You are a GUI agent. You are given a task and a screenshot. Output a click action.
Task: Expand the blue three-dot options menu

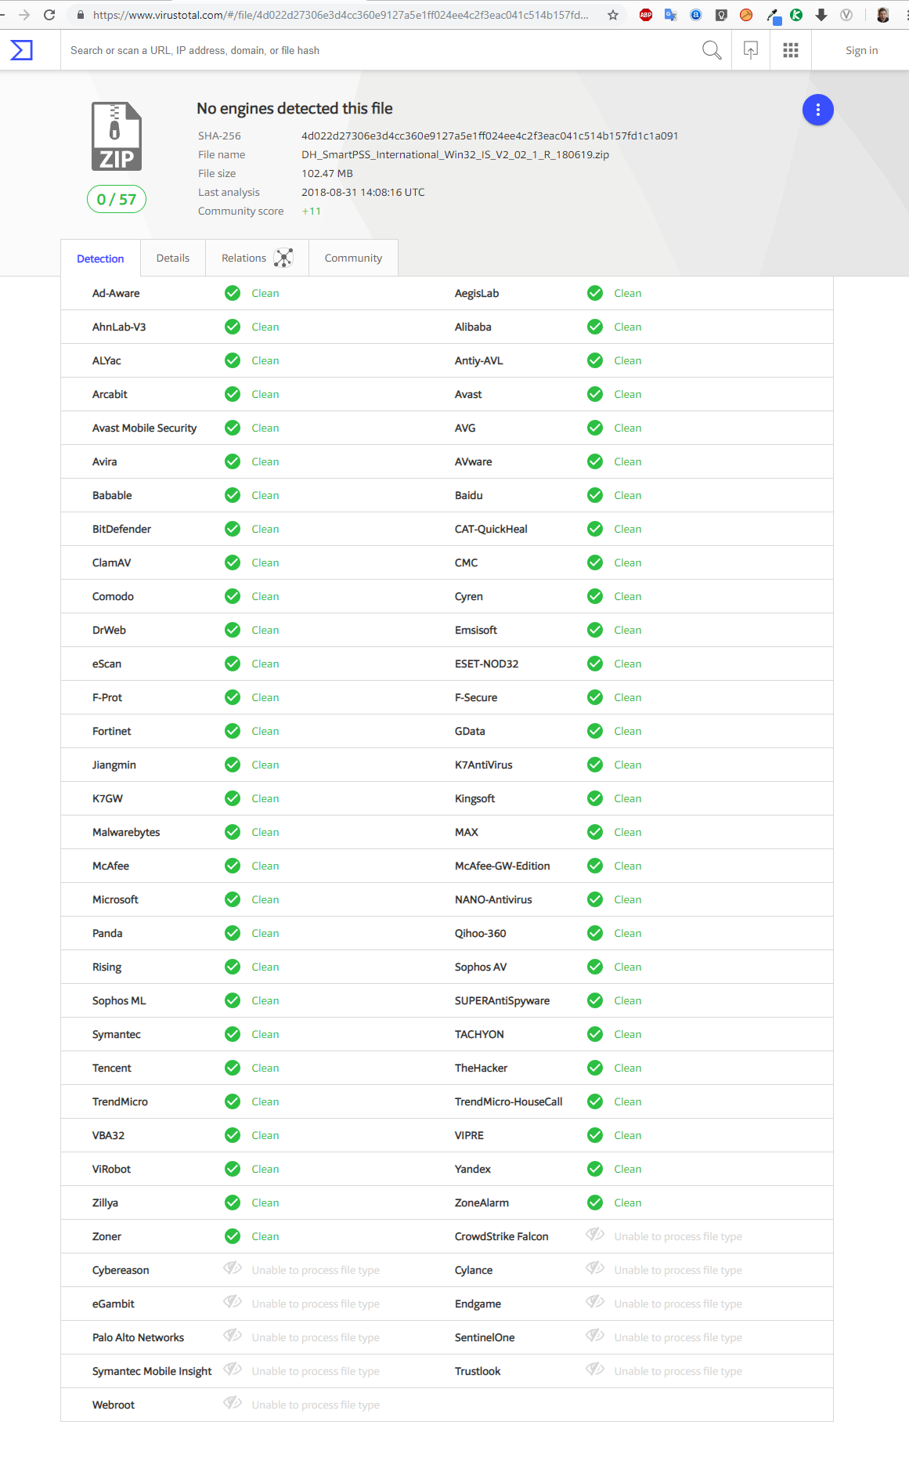click(x=817, y=110)
